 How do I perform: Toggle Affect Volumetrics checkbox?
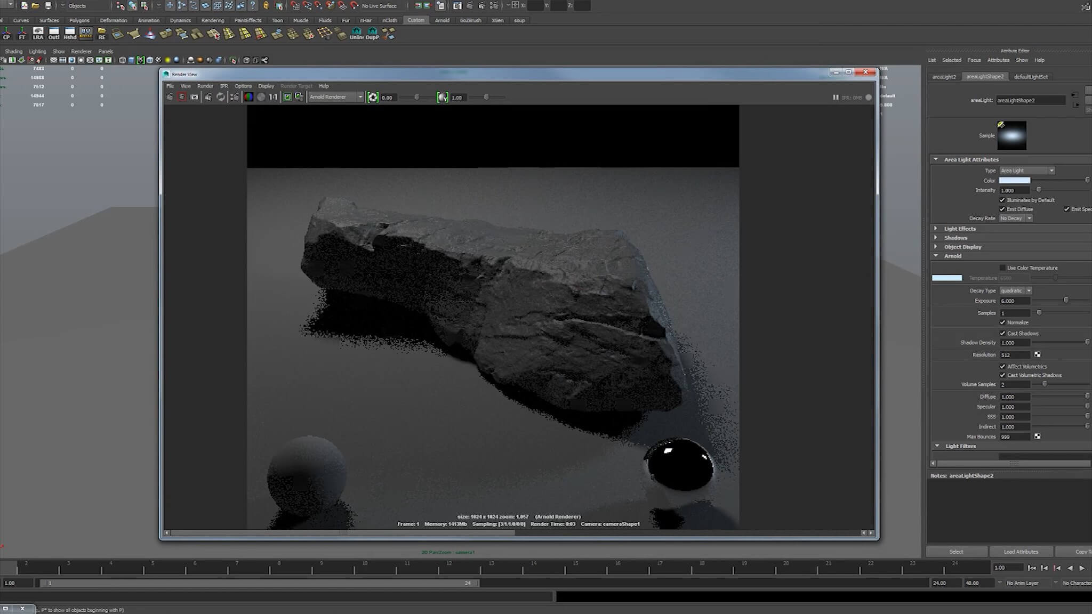point(1002,366)
